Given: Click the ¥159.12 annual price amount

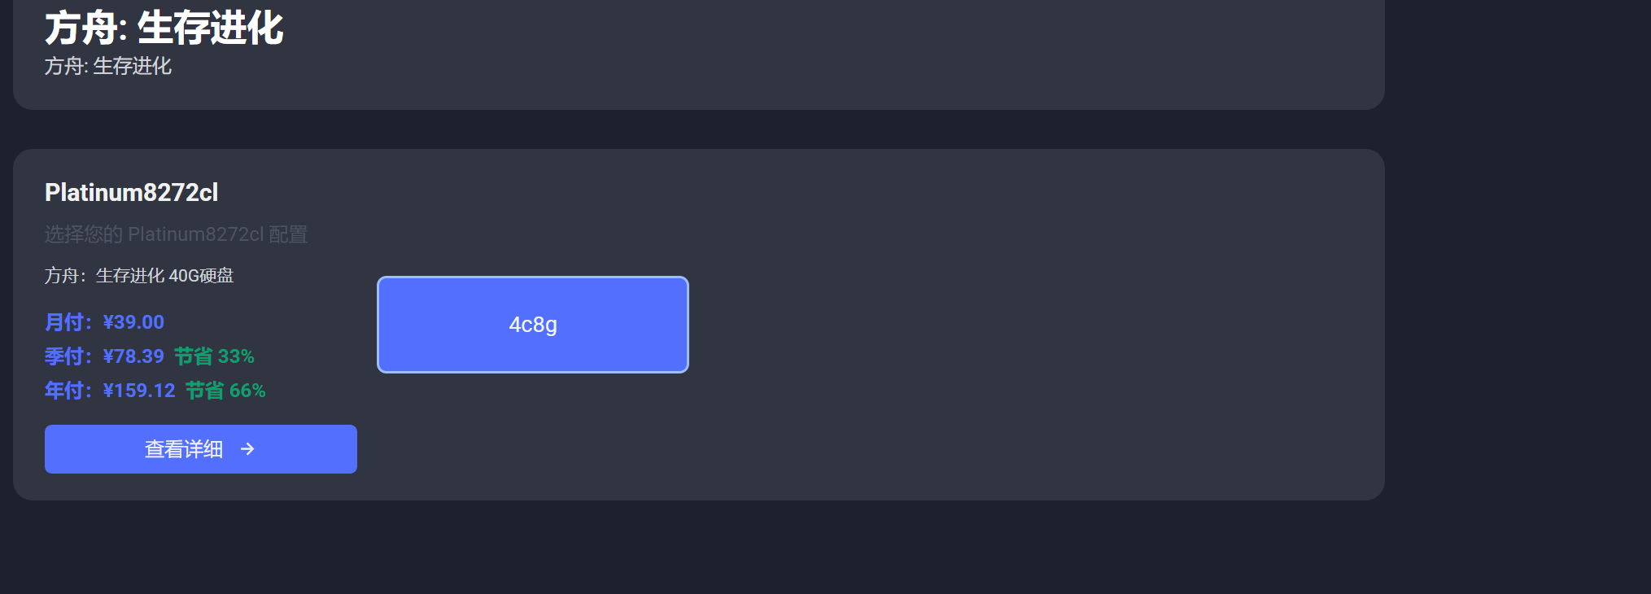Looking at the screenshot, I should pyautogui.click(x=139, y=391).
